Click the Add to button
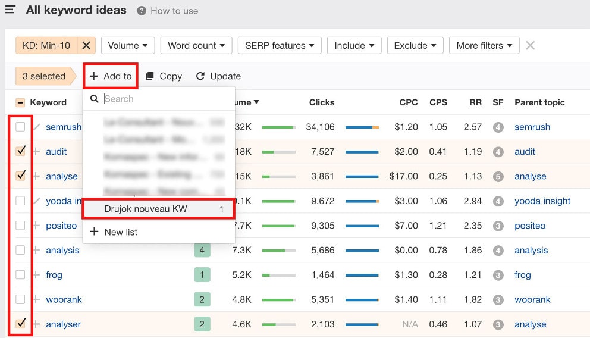The image size is (590, 338). pos(111,76)
